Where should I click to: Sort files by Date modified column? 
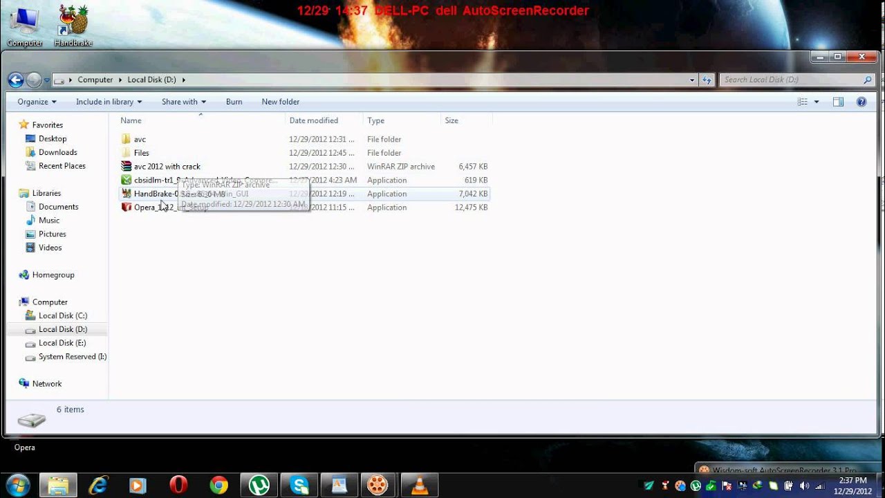point(314,120)
